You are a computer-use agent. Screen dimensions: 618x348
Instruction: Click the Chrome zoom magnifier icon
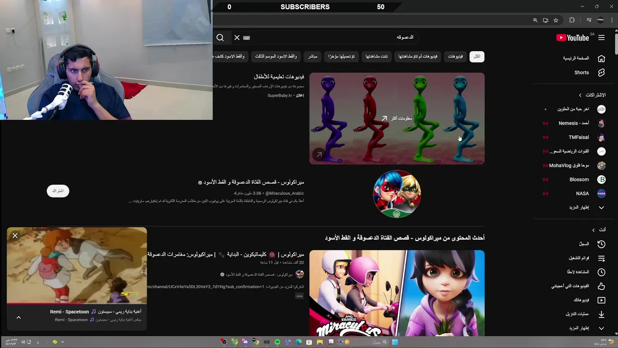[535, 20]
